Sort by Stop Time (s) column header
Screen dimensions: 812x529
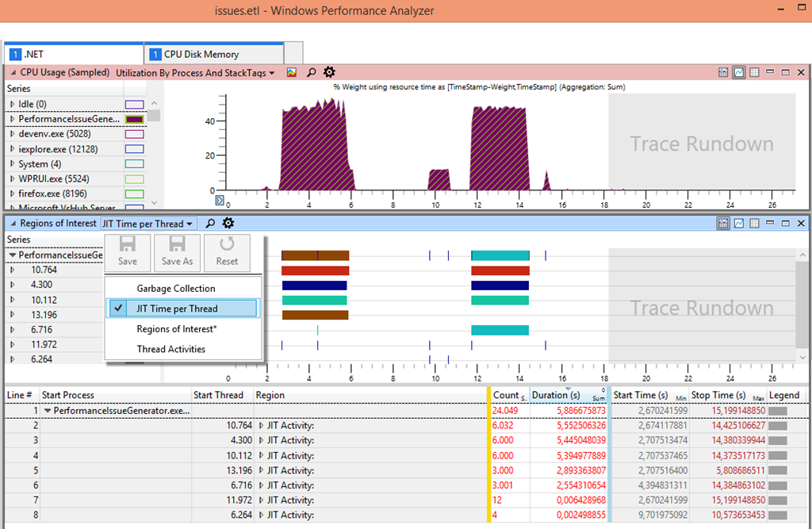727,395
